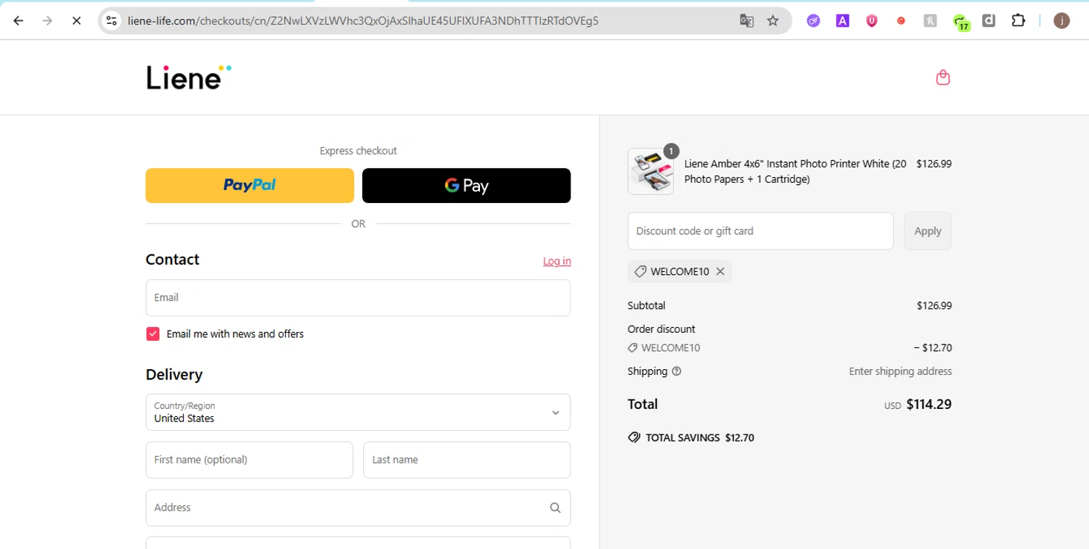Click the Liene Amber printer thumbnail

650,171
